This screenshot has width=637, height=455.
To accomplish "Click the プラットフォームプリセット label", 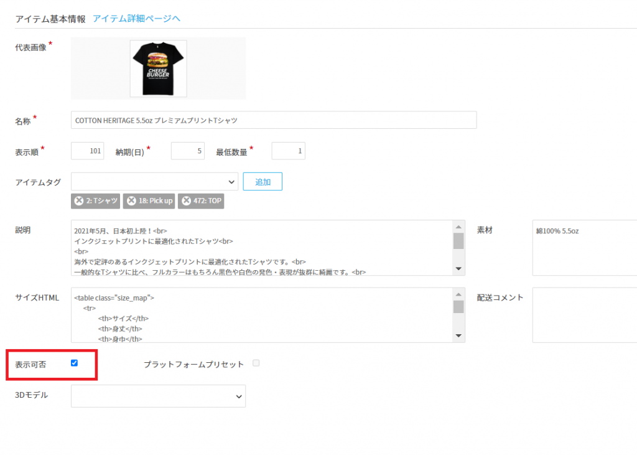I will pyautogui.click(x=194, y=364).
